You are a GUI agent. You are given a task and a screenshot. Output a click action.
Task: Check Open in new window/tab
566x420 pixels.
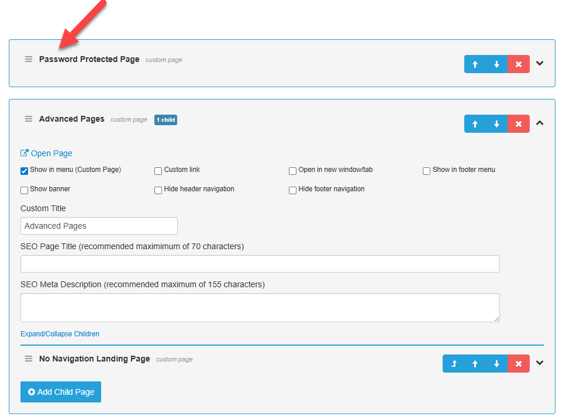click(x=293, y=171)
